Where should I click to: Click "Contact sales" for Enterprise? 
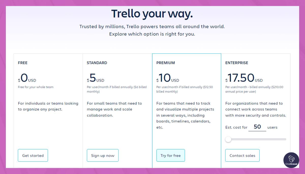[x=242, y=155]
